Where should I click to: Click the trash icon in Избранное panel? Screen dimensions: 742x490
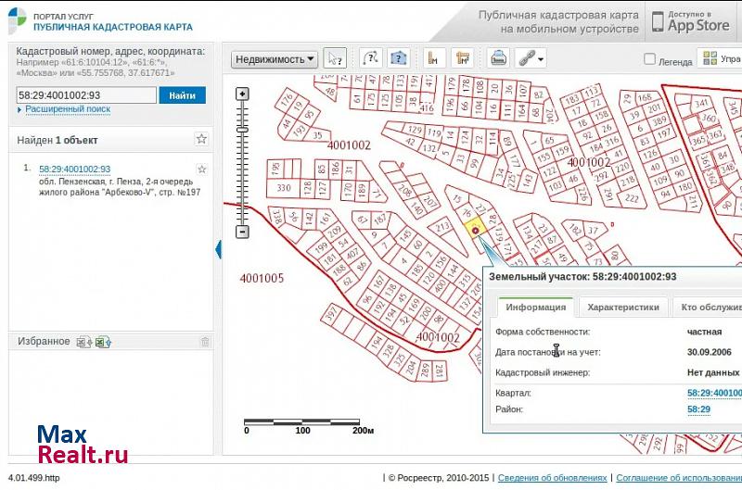(205, 342)
